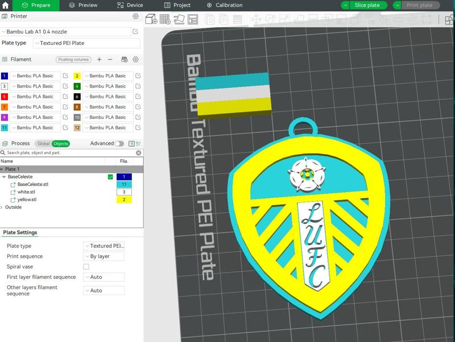Open Printer settings gear icon
Screen dimensions: 455x342
tap(135, 16)
